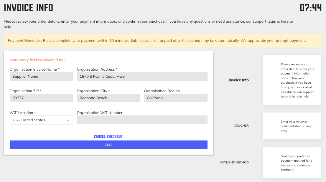Open the VAT-Location dropdown
Image resolution: width=326 pixels, height=182 pixels.
(x=41, y=120)
